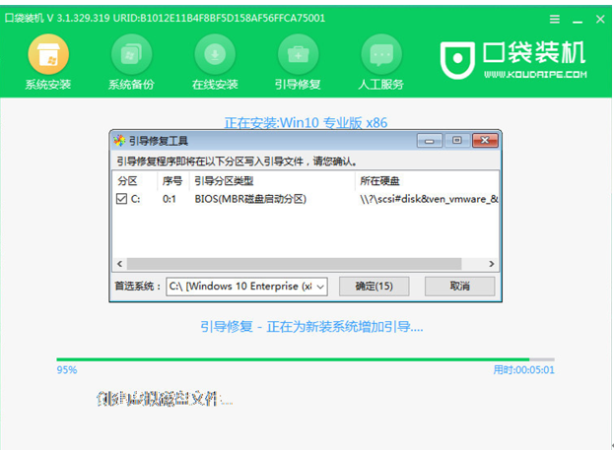The image size is (614, 450).
Task: Click the 分区 column header
Action: (128, 181)
